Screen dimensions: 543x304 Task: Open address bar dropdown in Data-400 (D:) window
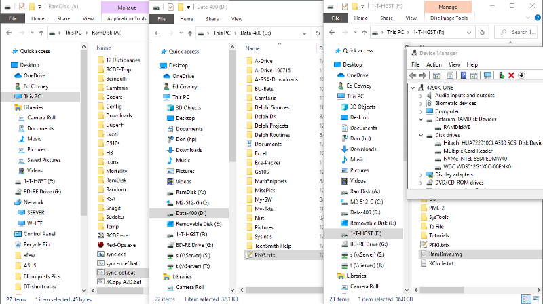(x=304, y=33)
